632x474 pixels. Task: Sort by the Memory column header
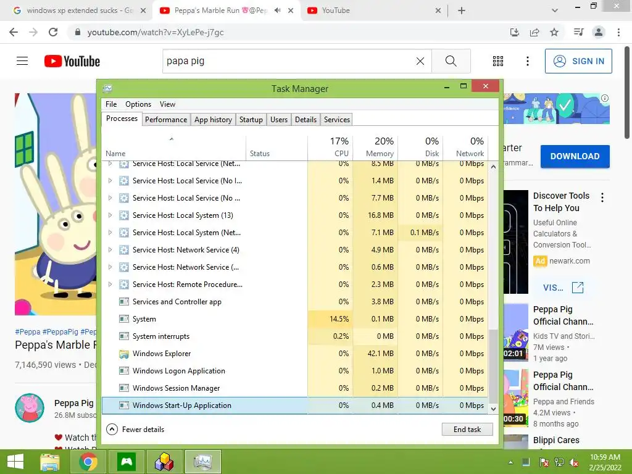click(x=375, y=147)
